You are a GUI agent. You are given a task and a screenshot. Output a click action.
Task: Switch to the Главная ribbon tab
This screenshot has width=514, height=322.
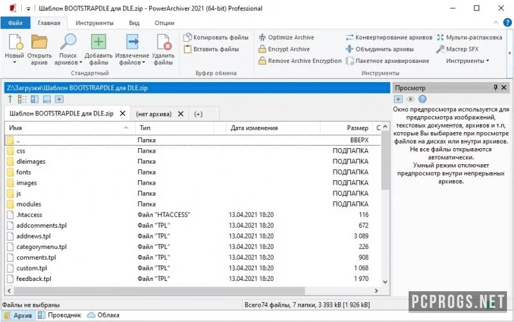click(49, 23)
